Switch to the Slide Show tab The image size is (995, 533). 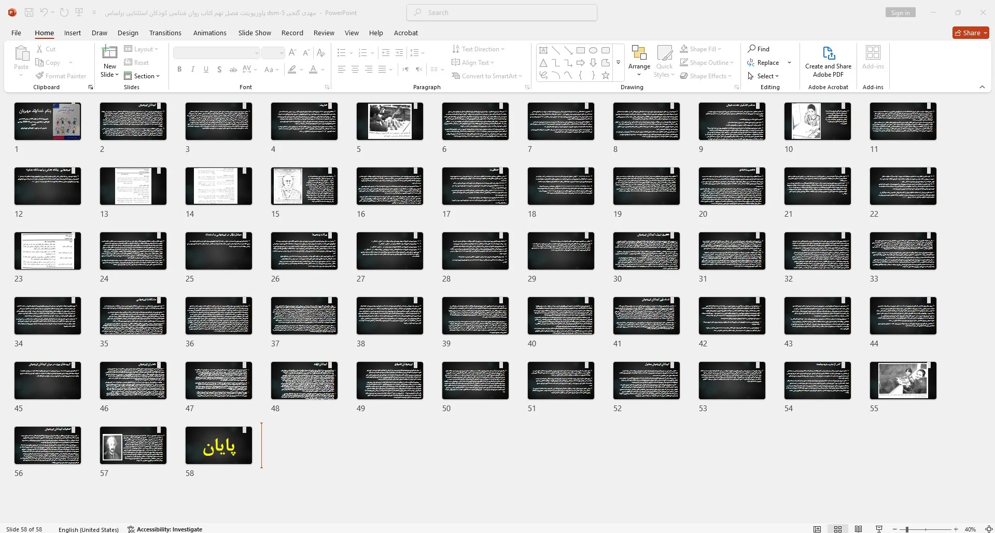pos(255,33)
